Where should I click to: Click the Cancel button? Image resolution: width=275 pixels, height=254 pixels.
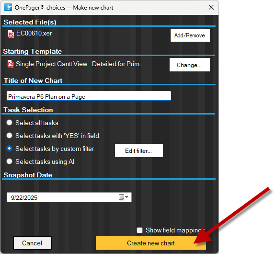tap(33, 243)
